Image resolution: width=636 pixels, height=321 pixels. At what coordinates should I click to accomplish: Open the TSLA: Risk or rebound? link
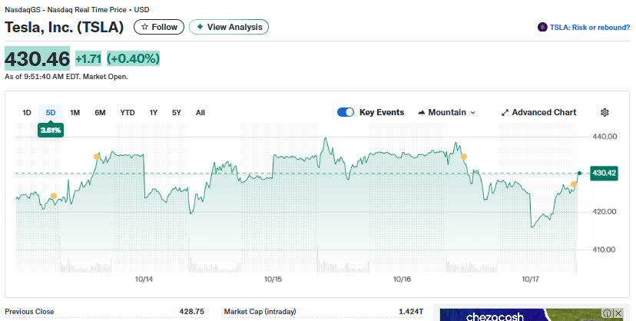(x=589, y=27)
